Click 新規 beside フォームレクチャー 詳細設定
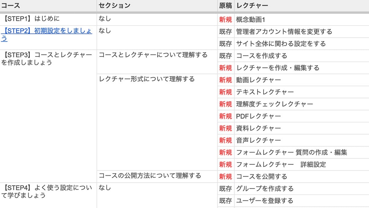This screenshot has width=369, height=208. pos(225,165)
